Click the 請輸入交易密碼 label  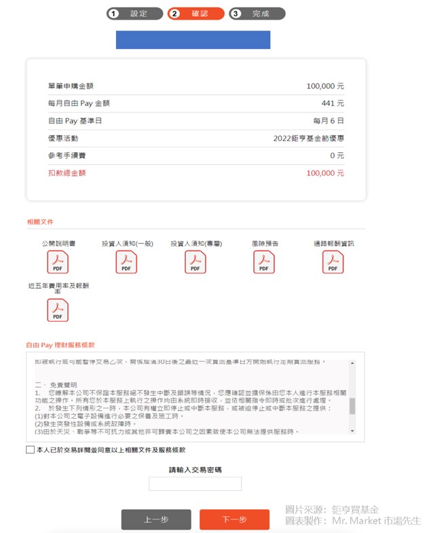click(195, 470)
